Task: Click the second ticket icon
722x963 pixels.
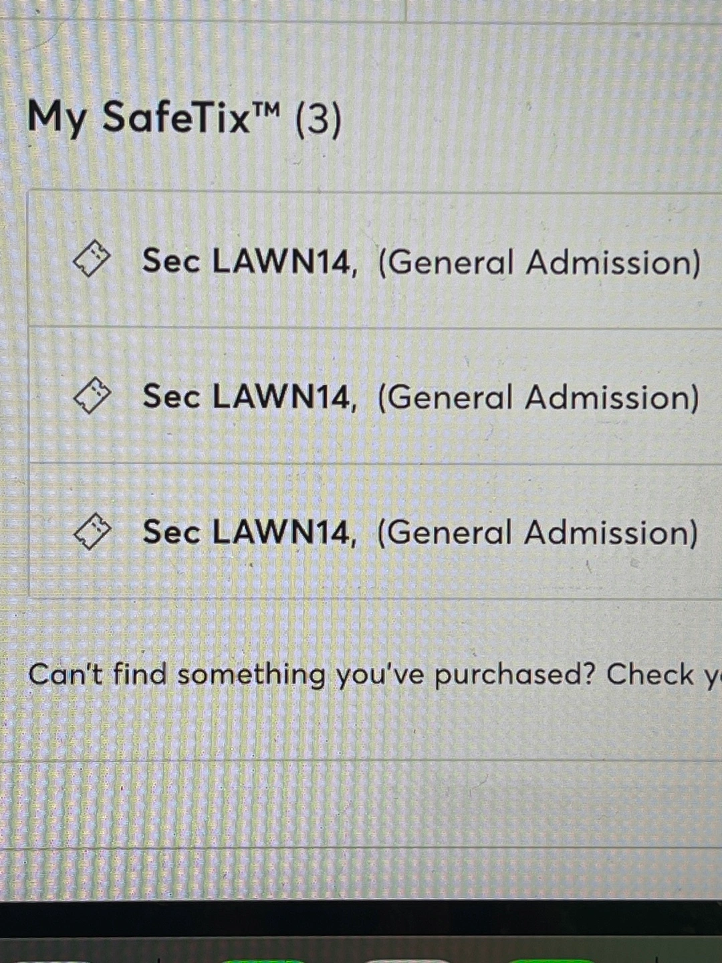Action: [92, 395]
